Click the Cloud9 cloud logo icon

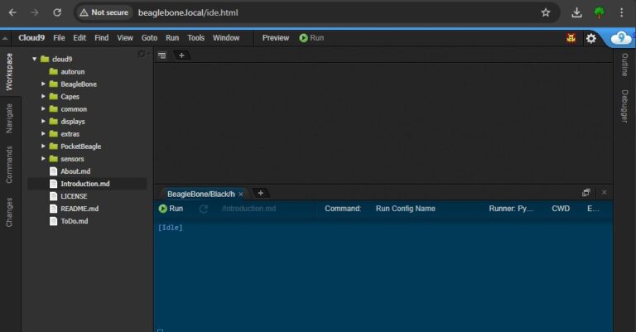(621, 38)
